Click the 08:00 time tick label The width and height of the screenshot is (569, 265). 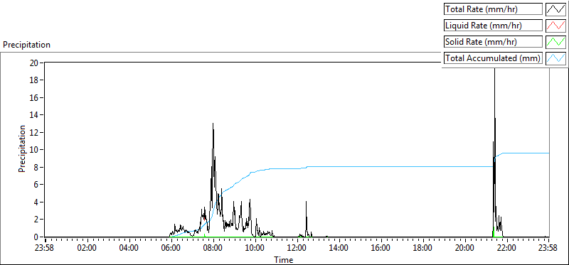(213, 249)
